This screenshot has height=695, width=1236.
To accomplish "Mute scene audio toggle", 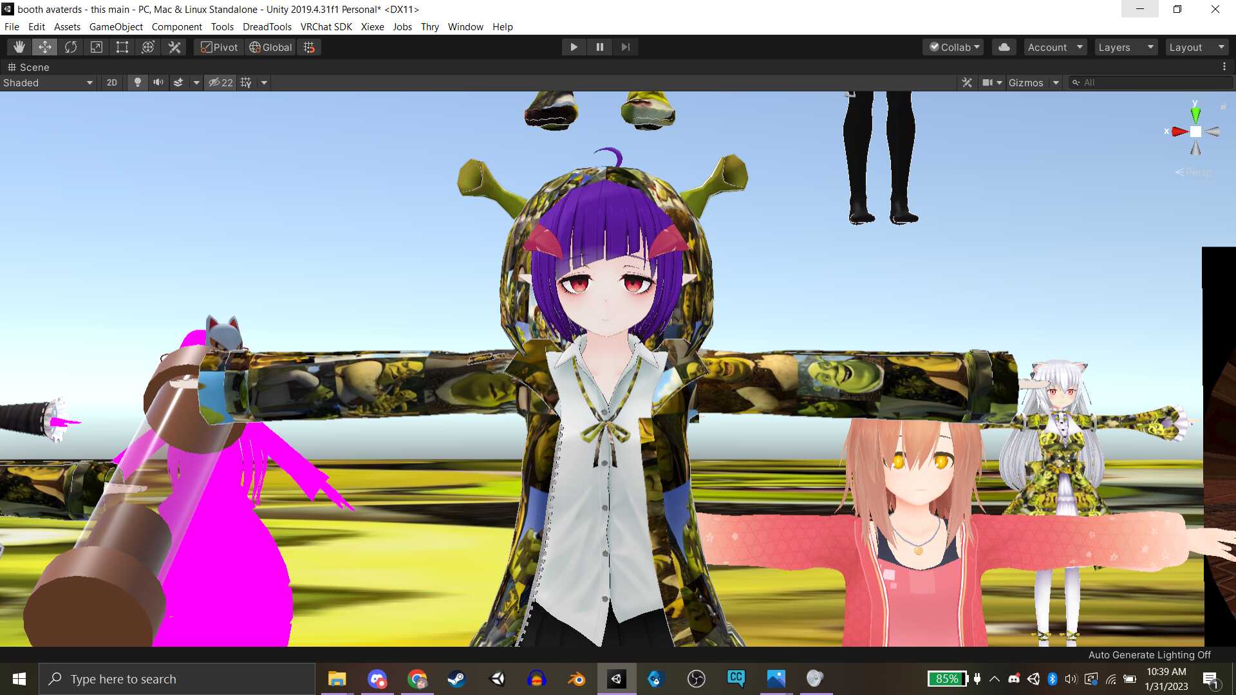I will coord(158,82).
